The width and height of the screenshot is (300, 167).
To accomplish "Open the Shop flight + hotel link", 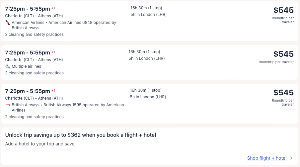I will click(266, 158).
